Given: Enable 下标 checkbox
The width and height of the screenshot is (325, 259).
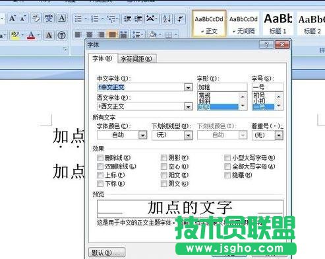Looking at the screenshot, I should pos(100,184).
